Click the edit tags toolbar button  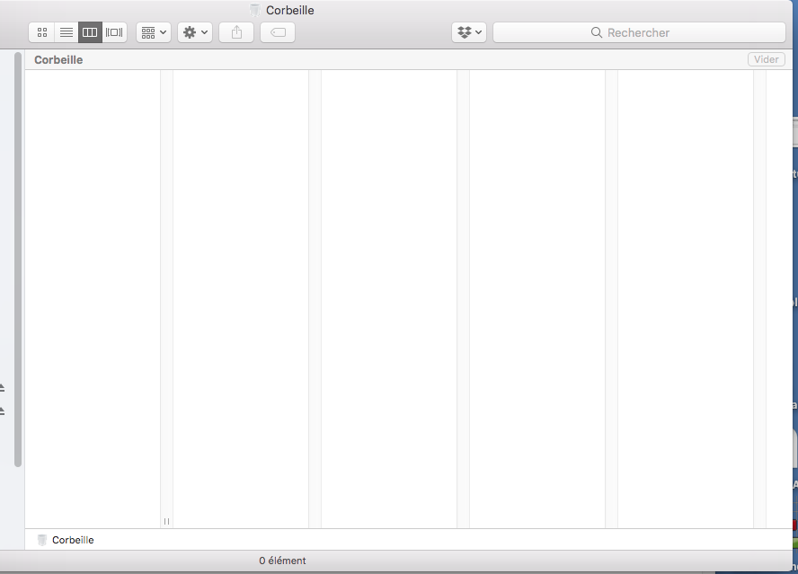(278, 32)
